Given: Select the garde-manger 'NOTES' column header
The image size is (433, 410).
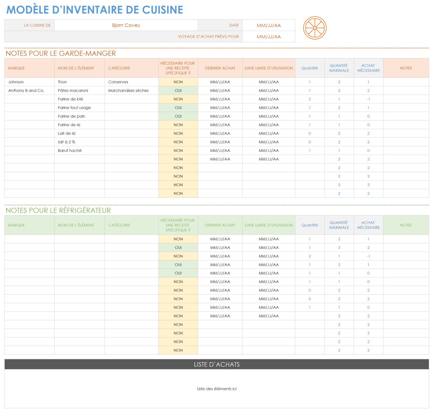Looking at the screenshot, I should pyautogui.click(x=406, y=68).
